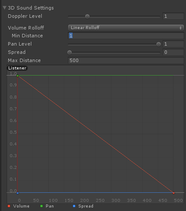Click the blue Spread legend swatch
Image resolution: width=186 pixels, height=211 pixels.
point(74,206)
